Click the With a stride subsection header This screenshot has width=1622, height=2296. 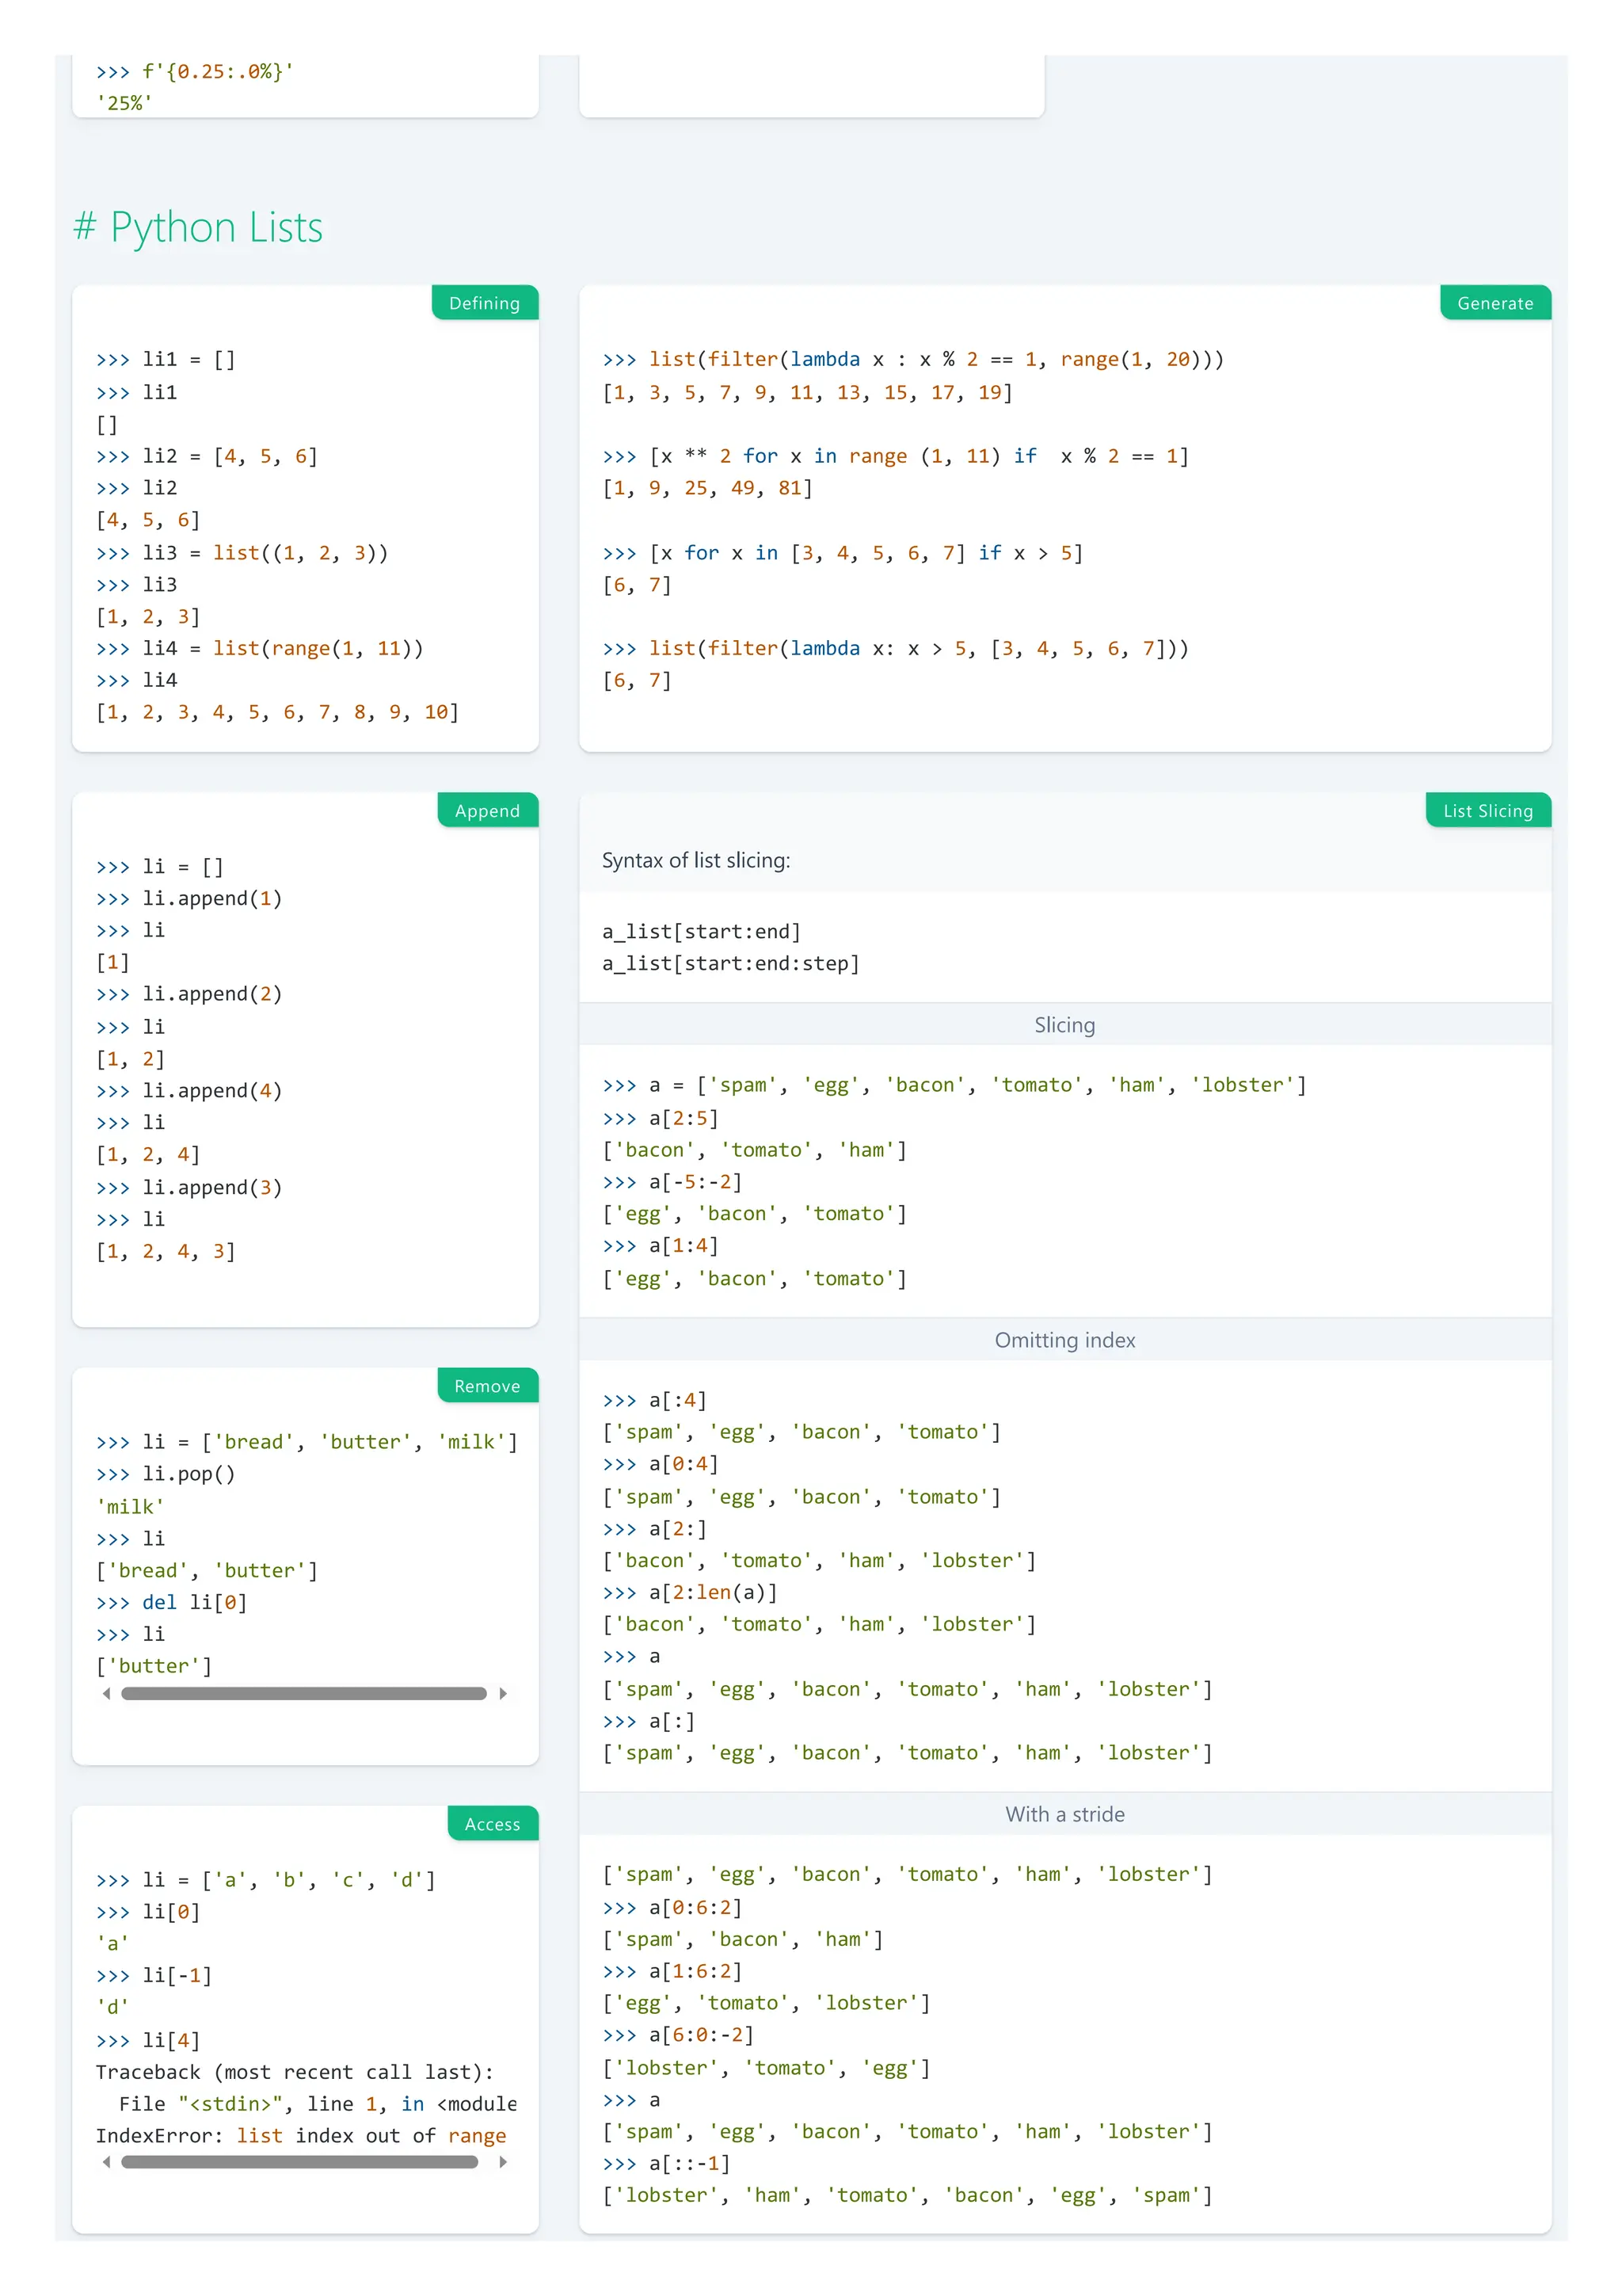pos(1064,1813)
